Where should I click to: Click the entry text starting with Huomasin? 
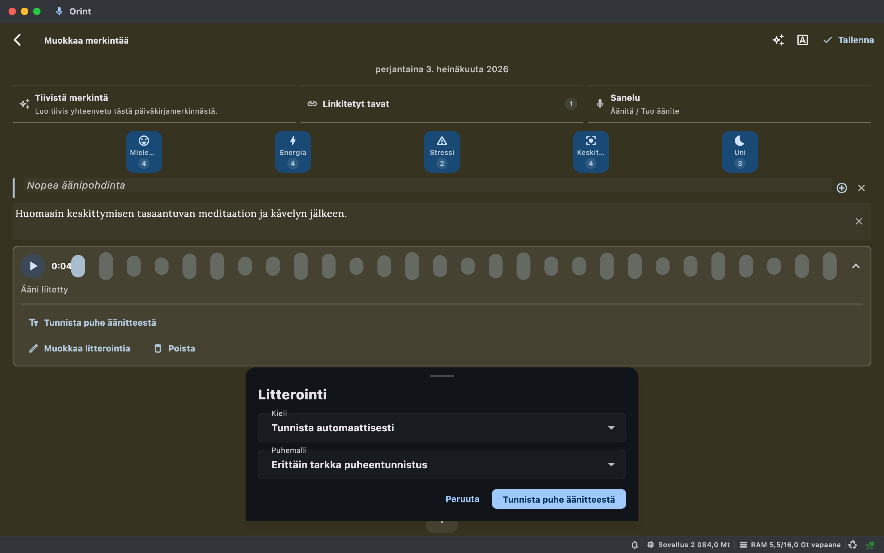(x=181, y=214)
